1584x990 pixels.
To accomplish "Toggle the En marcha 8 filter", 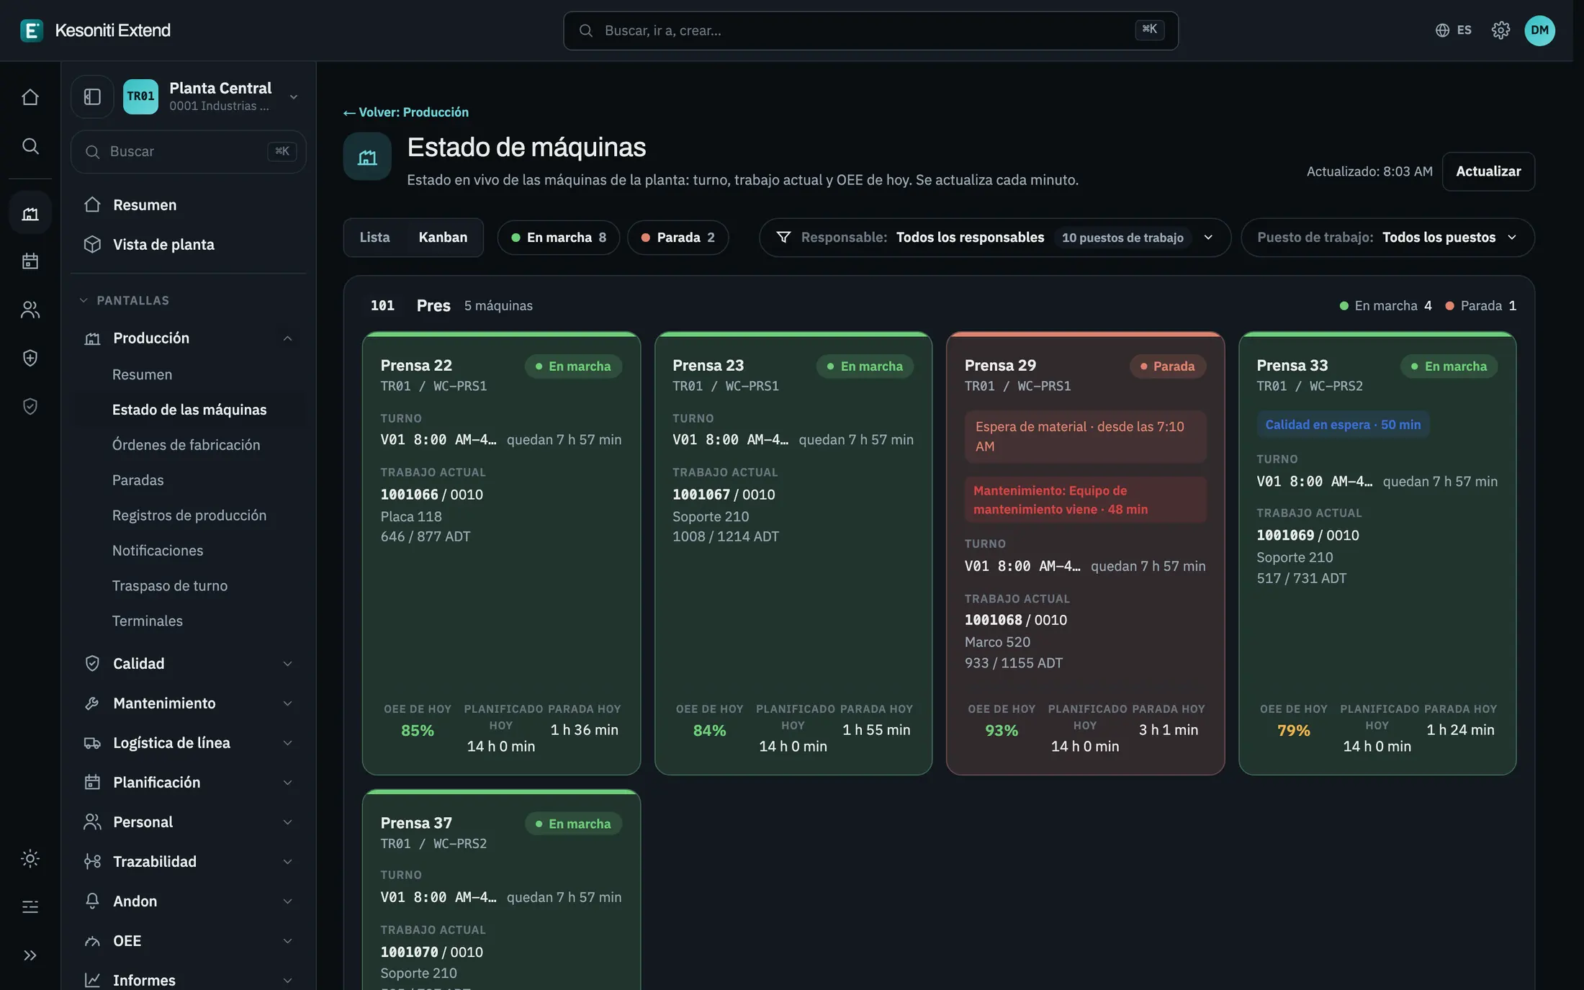I will [x=558, y=238].
